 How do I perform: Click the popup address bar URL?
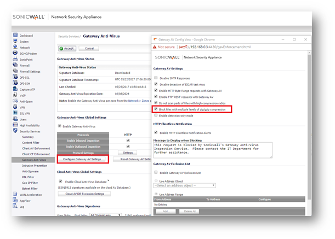point(215,47)
